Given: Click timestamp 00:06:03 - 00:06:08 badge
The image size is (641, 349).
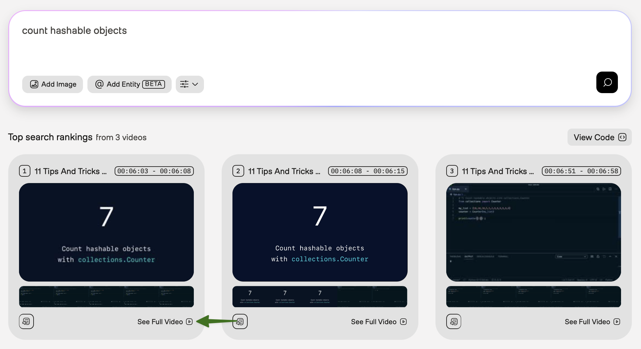Looking at the screenshot, I should pos(154,171).
